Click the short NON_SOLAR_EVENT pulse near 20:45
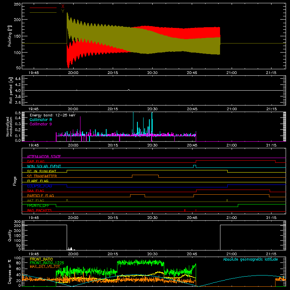 coord(195,166)
